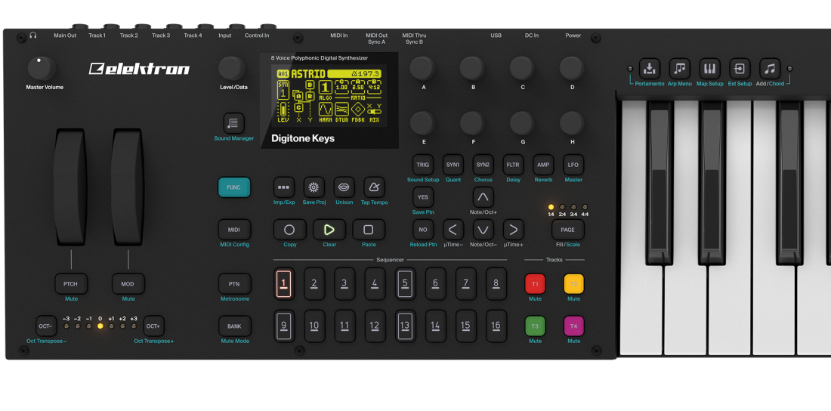The width and height of the screenshot is (831, 411).
Task: Click the NO Reload Ptn button
Action: (x=423, y=230)
